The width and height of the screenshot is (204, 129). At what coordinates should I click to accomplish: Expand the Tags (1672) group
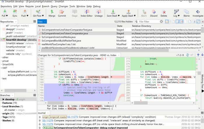pyautogui.click(x=1, y=117)
